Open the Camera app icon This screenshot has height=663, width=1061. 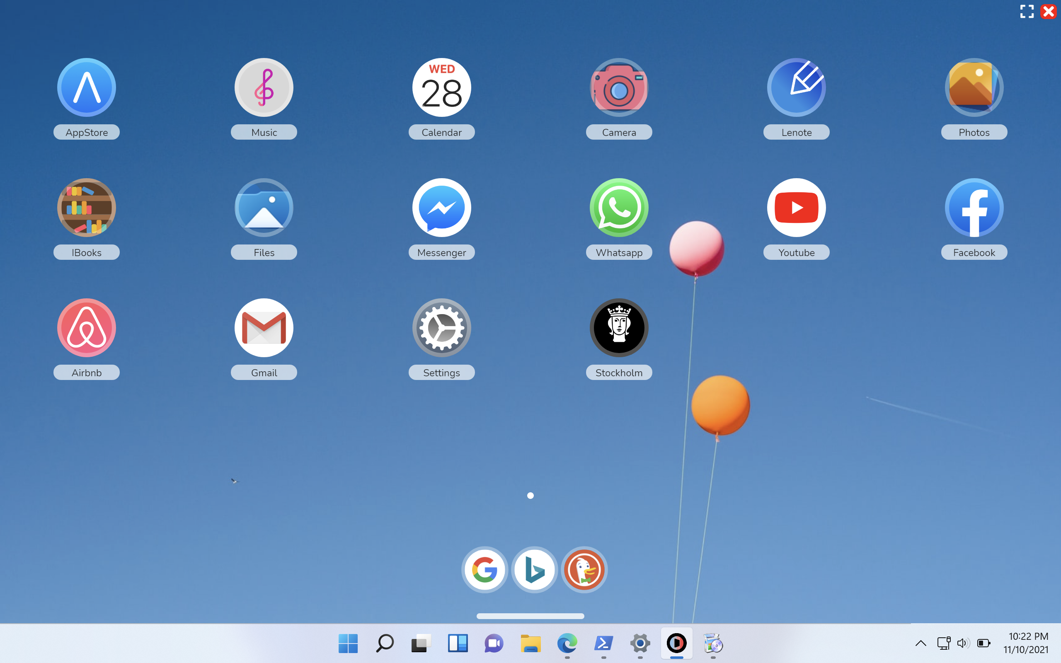click(x=619, y=88)
